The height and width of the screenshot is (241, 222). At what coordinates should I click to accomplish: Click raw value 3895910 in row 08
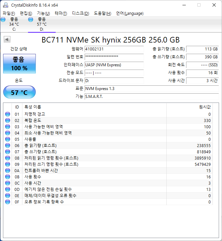click(203, 158)
